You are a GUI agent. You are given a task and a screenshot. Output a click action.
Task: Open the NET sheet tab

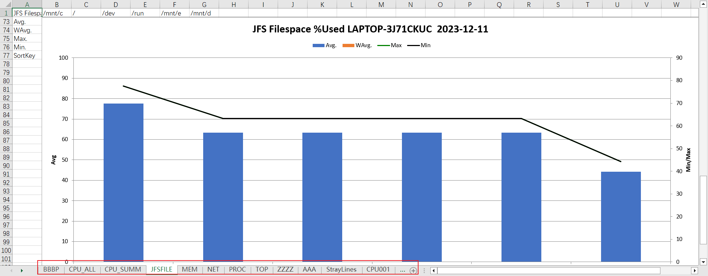(x=213, y=269)
